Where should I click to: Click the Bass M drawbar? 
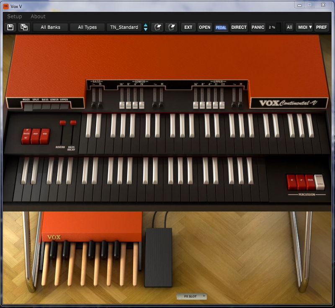pyautogui.click(x=100, y=105)
